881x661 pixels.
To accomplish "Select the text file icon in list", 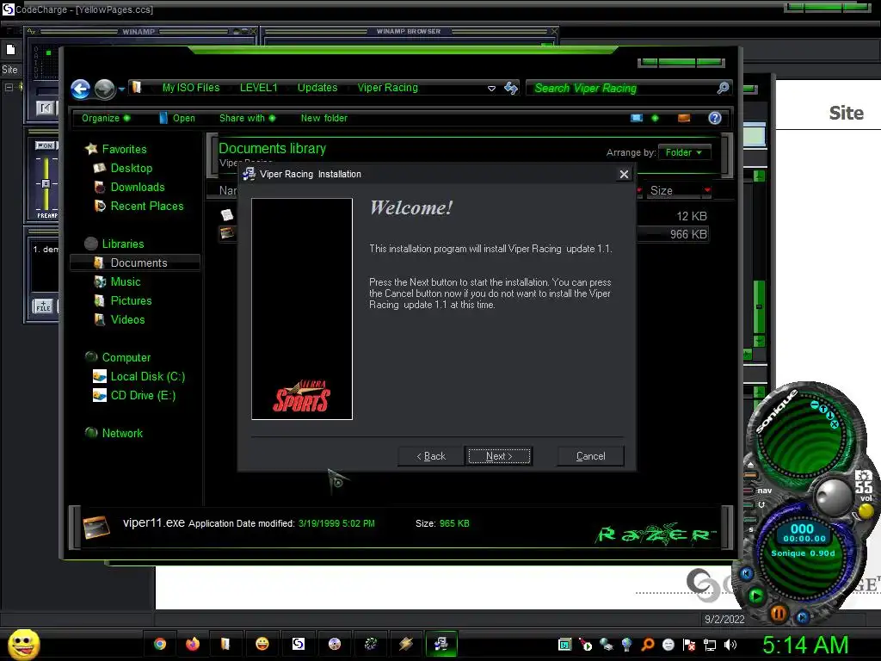I will [227, 214].
